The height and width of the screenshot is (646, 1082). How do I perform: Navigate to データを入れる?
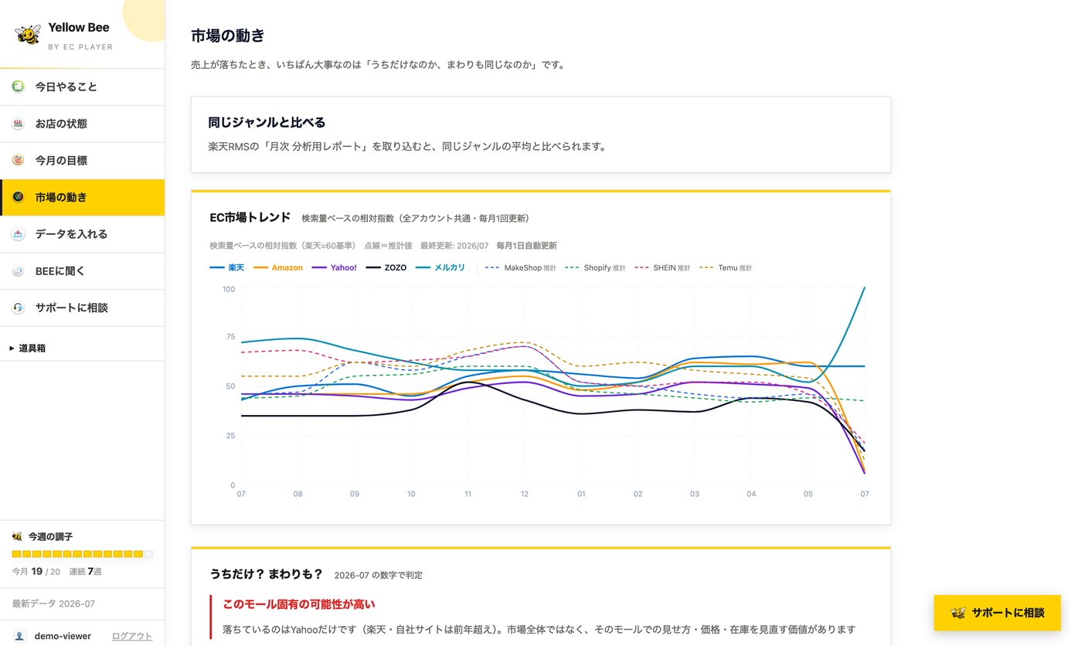(x=82, y=234)
